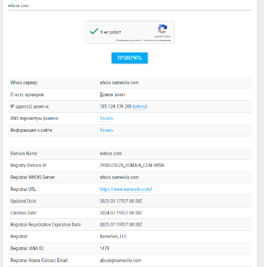Viewport: 264px width, 267px height.
Task: Select Creation Date value 2024-07-19T07:00:00Z
Action: click(121, 213)
